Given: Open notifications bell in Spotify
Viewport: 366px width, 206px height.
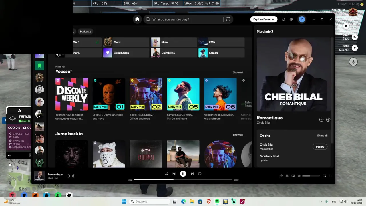Looking at the screenshot, I should coord(283,19).
